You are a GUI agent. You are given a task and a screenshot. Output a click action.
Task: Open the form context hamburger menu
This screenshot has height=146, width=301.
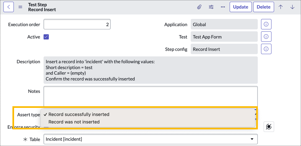click(x=20, y=7)
